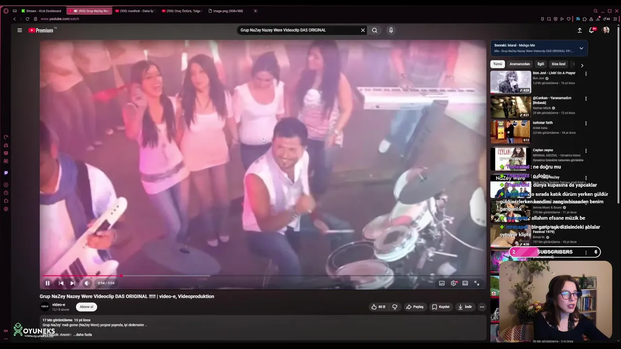Select the Aramanızdan filter chip
Screen dimensions: 621x349
(x=520, y=64)
